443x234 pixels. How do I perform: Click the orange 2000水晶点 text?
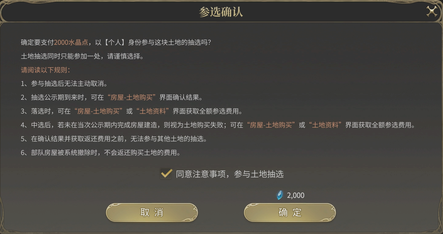(71, 42)
